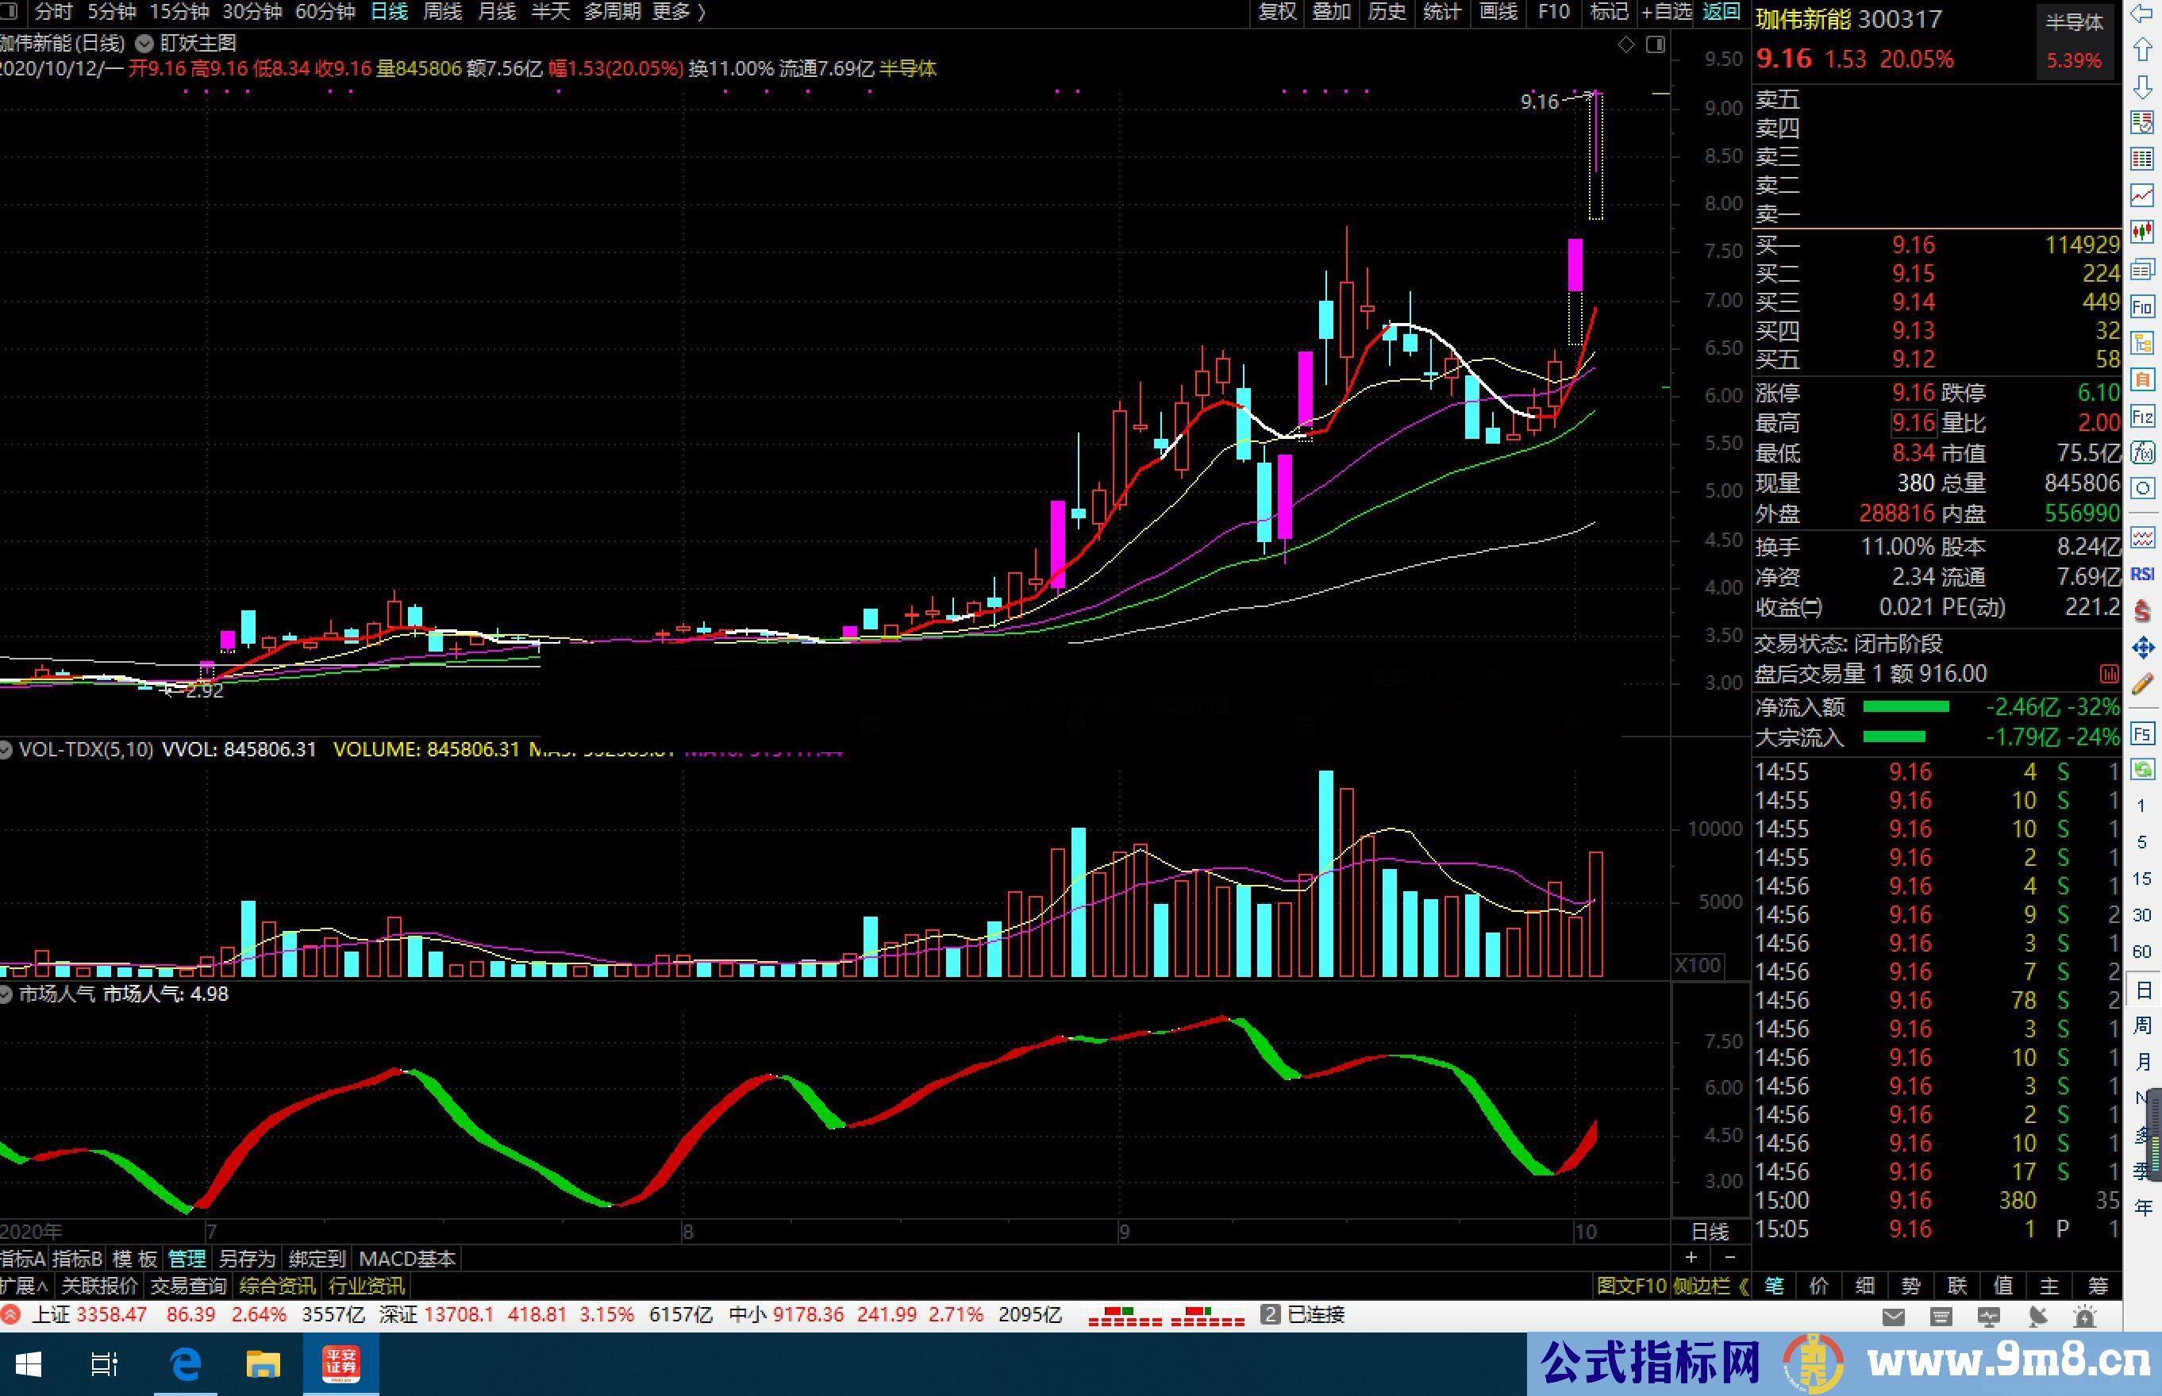Switch to 60-minute period in sidebar

pos(2141,952)
